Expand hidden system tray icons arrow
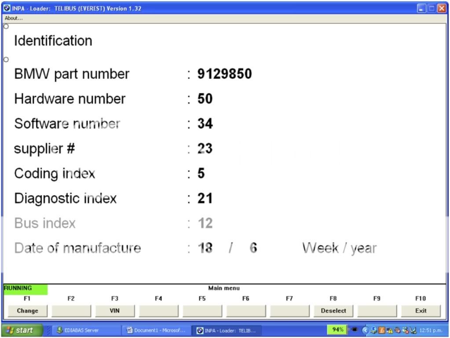Viewport: 450px width, 338px height. tap(365, 331)
